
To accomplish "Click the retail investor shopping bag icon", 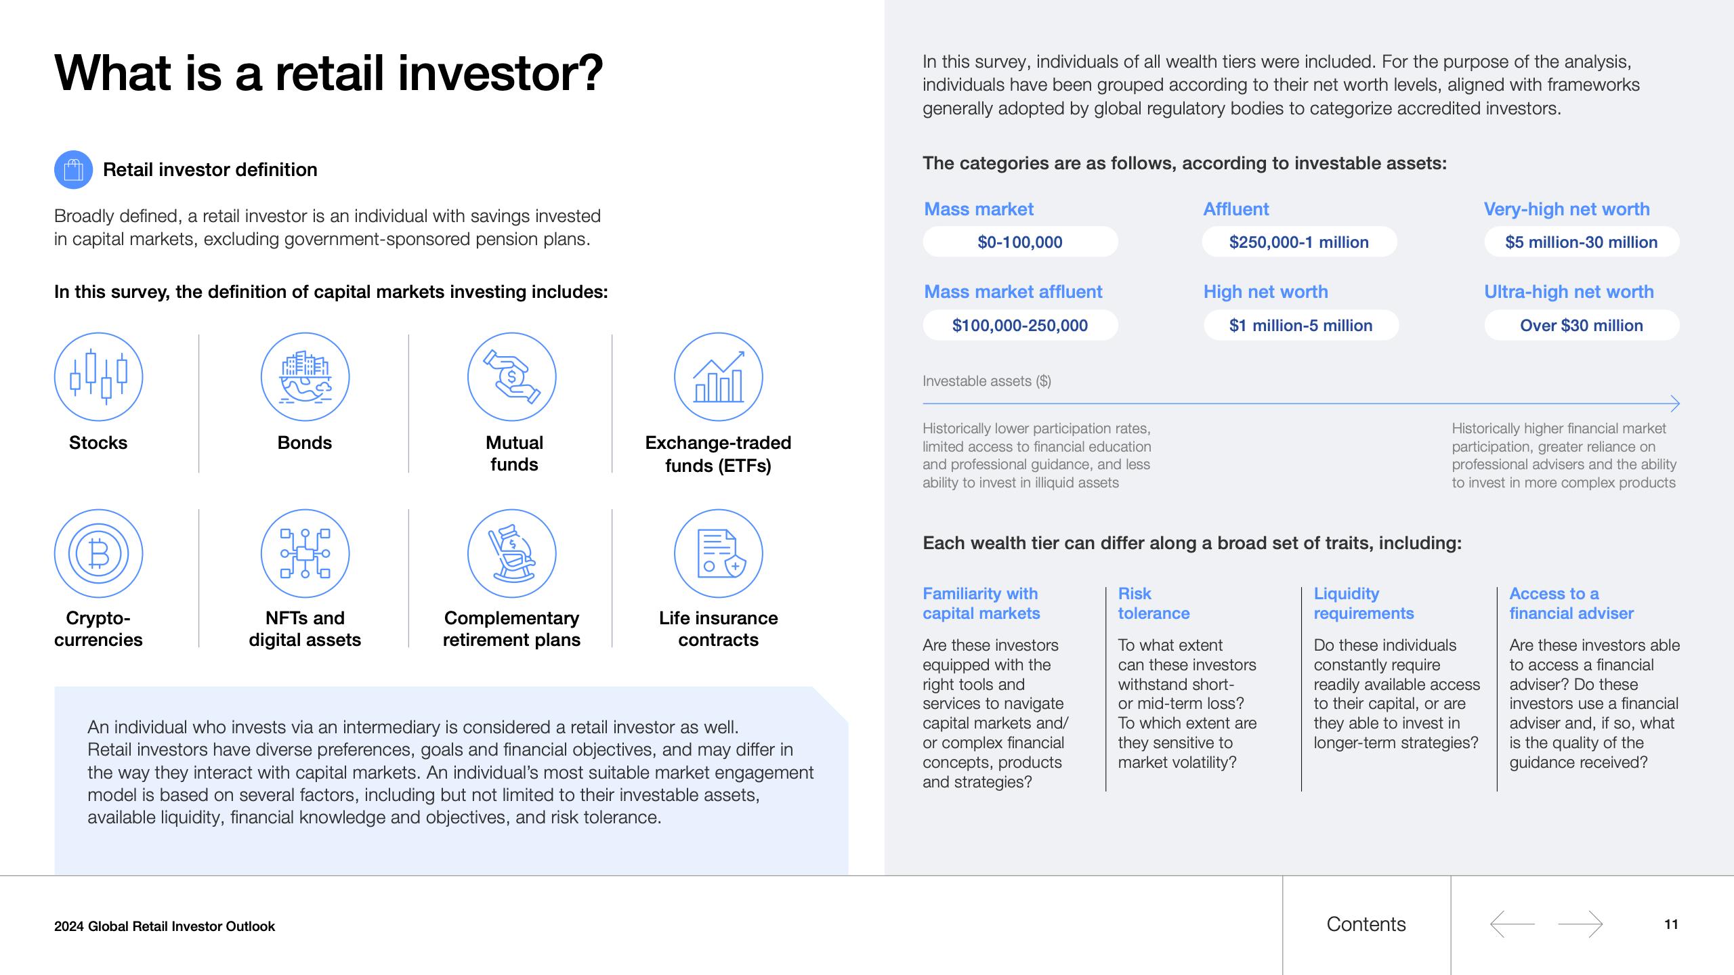I will (x=73, y=169).
